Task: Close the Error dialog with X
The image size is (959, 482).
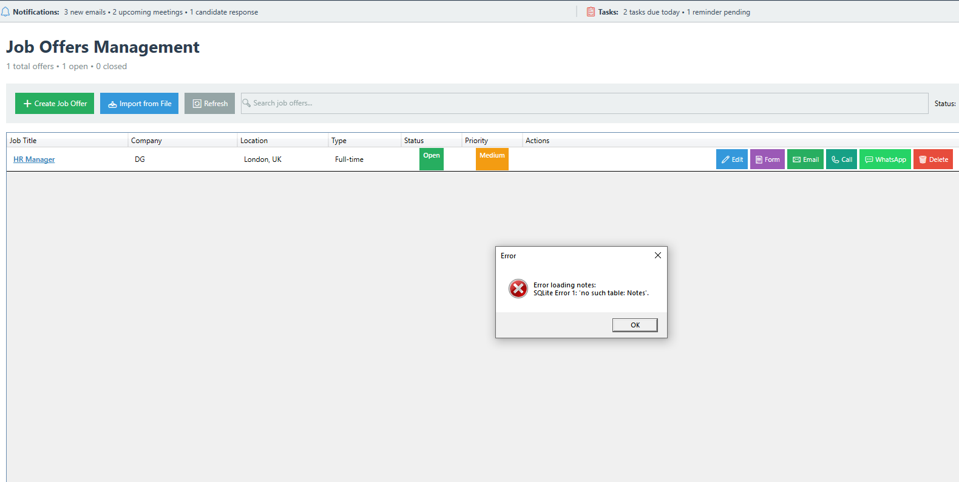Action: (657, 256)
